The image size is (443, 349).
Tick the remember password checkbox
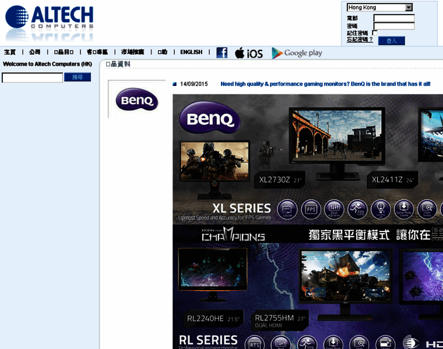coord(375,33)
